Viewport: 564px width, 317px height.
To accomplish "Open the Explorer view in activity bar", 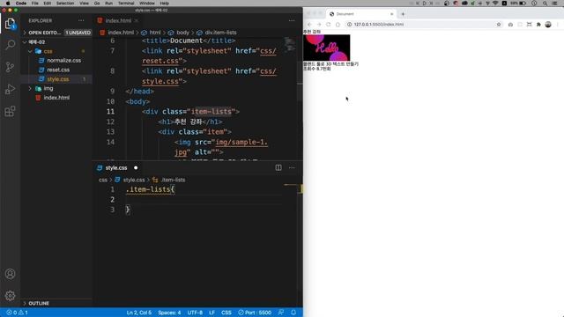I will 10,24.
